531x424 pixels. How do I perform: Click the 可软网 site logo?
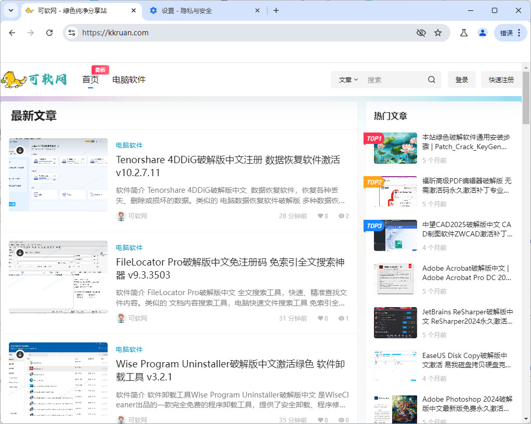(x=34, y=79)
